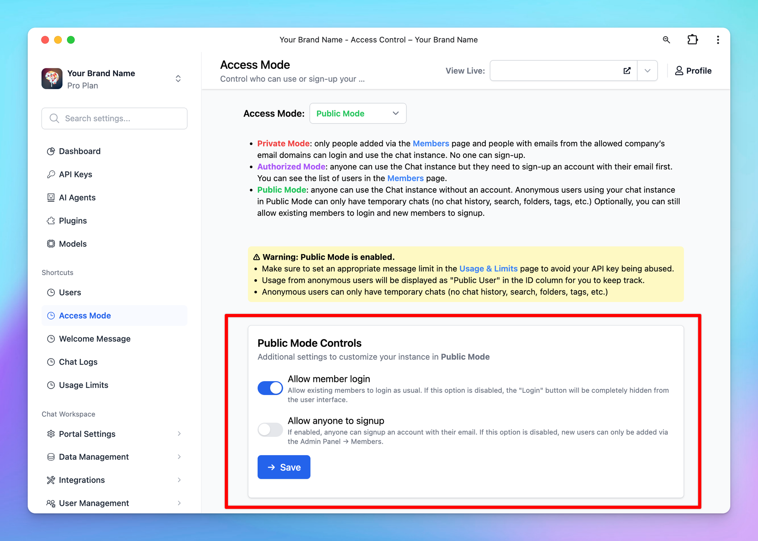
Task: Click the magnifier icon in the settings search box
Action: click(x=54, y=118)
